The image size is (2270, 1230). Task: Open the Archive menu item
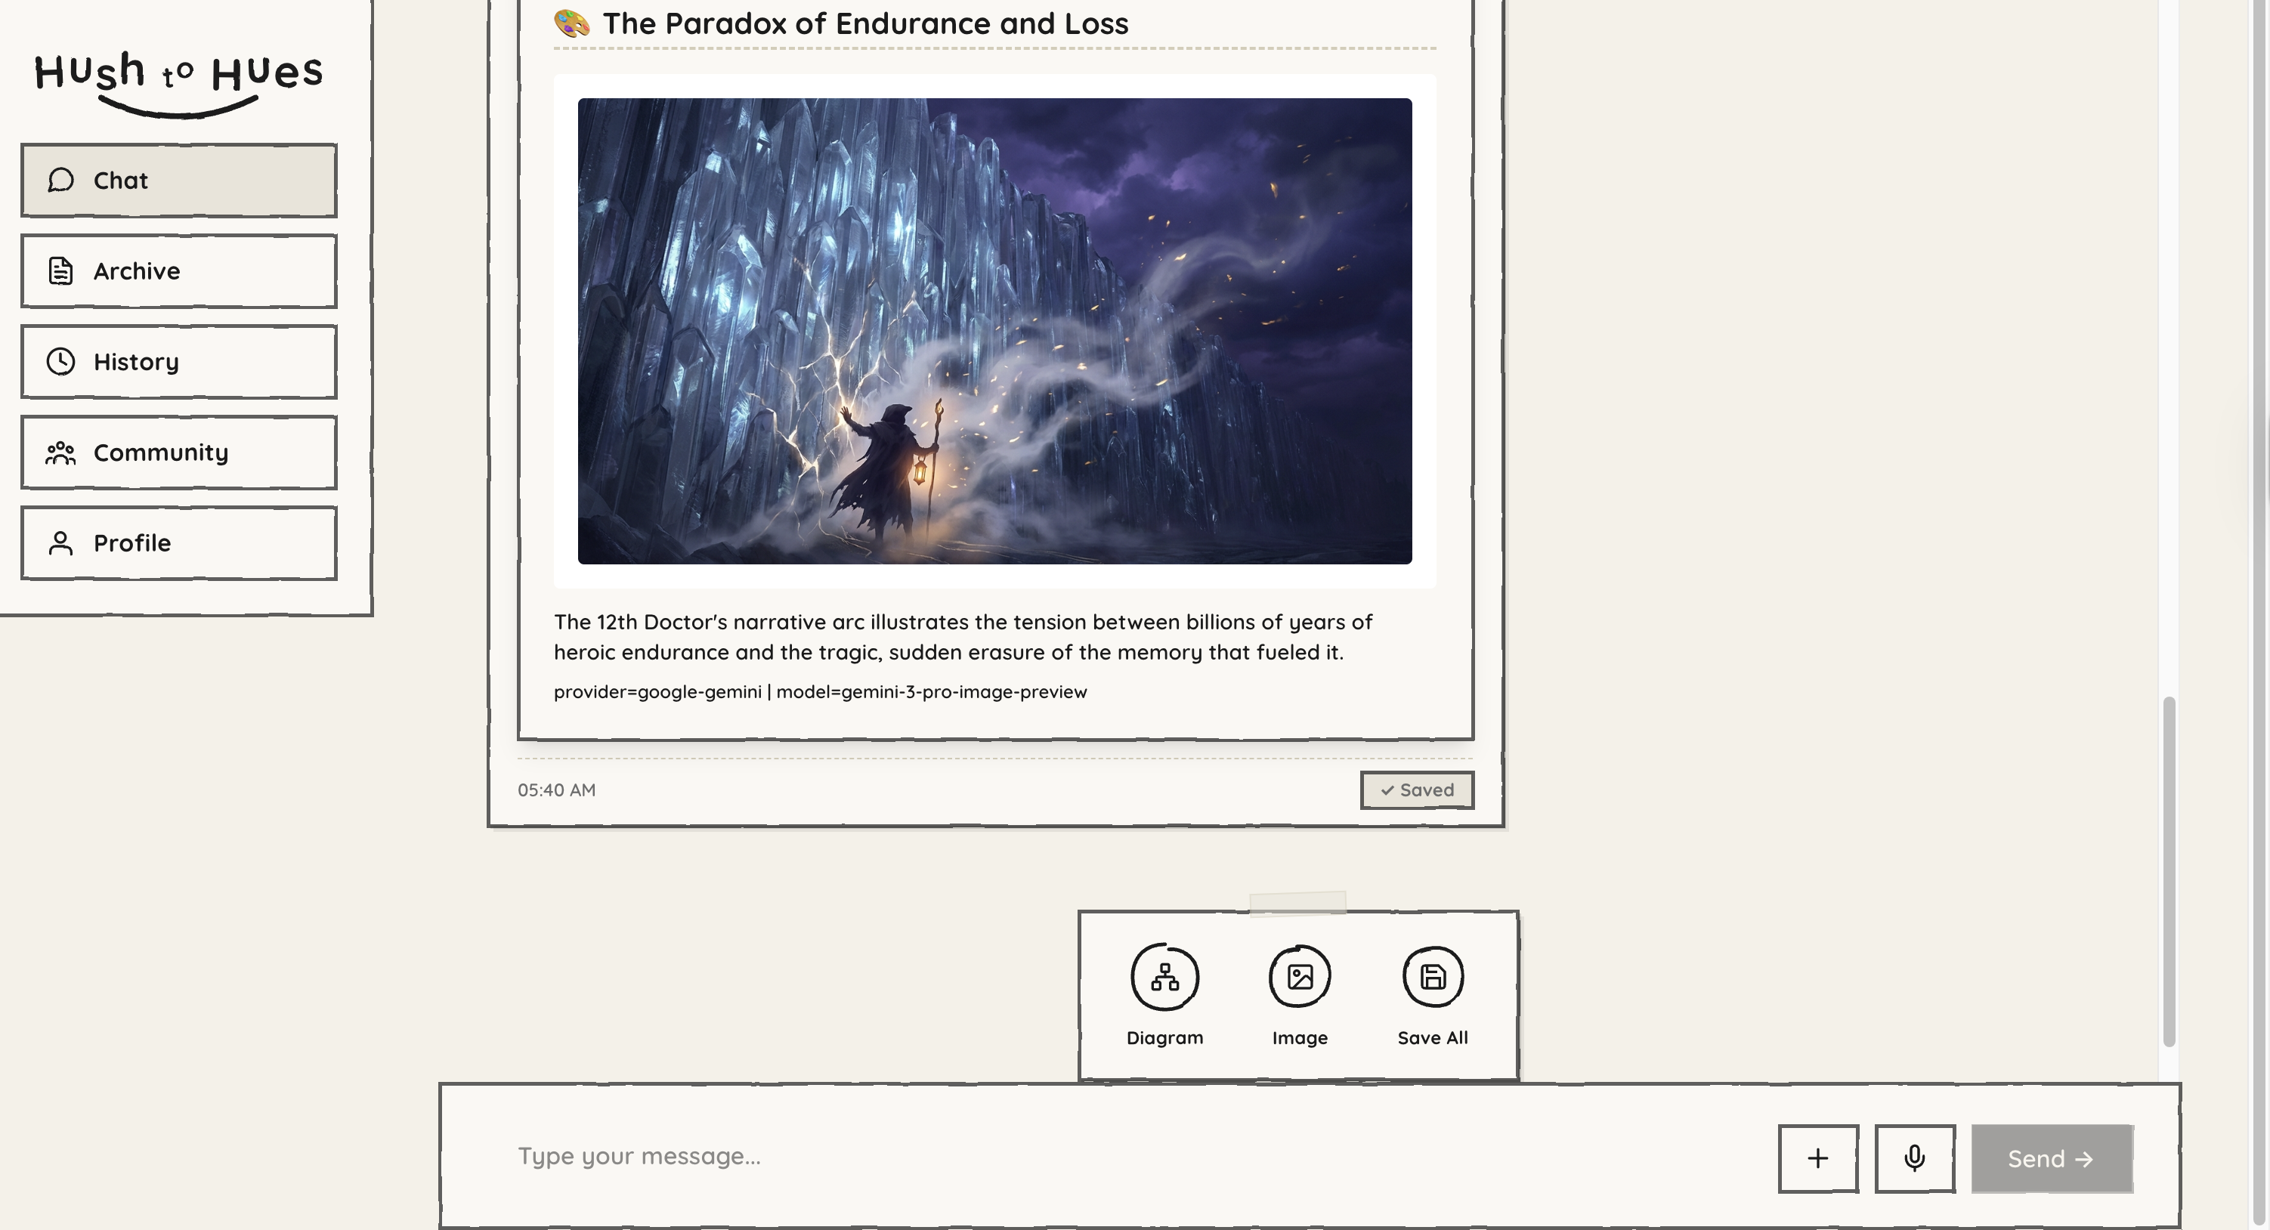[x=179, y=271]
